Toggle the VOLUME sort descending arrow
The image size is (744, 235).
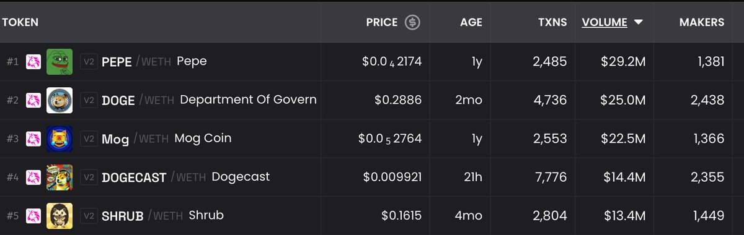coord(638,22)
